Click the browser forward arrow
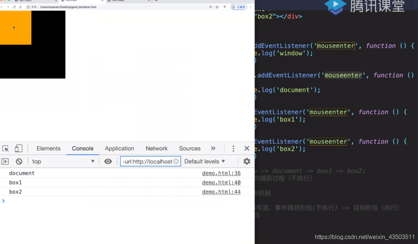This screenshot has width=418, height=244. tap(8, 7)
